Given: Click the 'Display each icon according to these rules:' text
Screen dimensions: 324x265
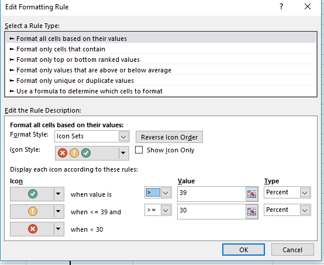Looking at the screenshot, I should click(74, 169).
